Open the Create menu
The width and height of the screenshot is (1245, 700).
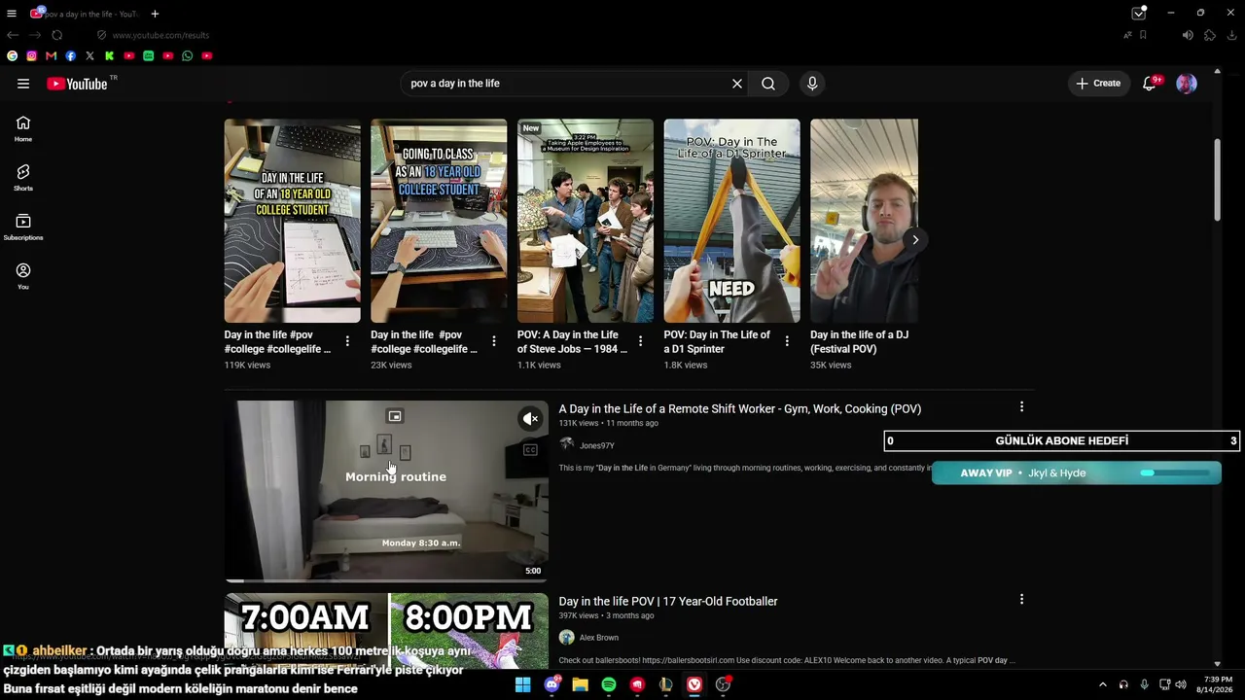[1098, 84]
